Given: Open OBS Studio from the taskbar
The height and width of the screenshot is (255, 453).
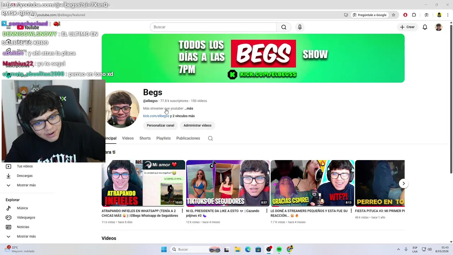Looking at the screenshot, I should 269,249.
